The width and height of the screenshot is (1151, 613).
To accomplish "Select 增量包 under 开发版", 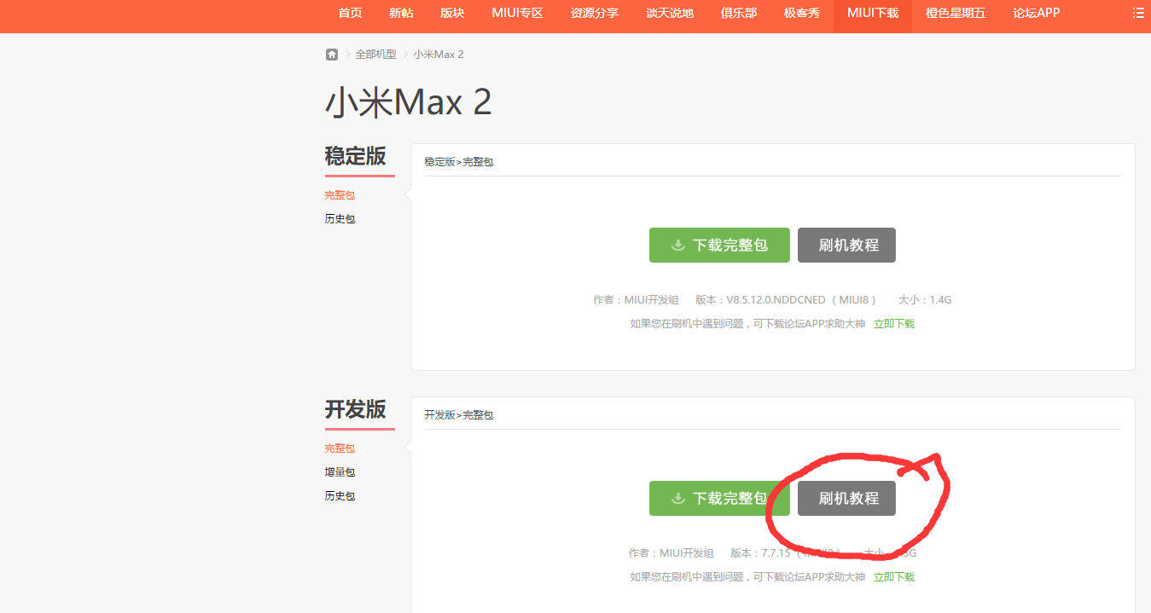I will click(340, 472).
